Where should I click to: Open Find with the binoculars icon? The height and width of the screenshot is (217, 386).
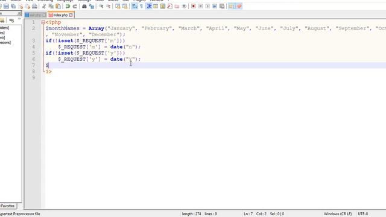tap(84, 7)
